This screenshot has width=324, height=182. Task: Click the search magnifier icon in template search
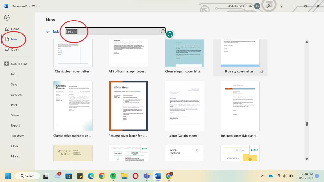[x=162, y=31]
